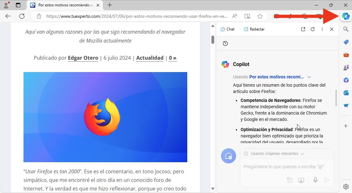The image size is (352, 193).
Task: Click info icon beside 'Usando orígenes relevantes'
Action: coord(246,154)
